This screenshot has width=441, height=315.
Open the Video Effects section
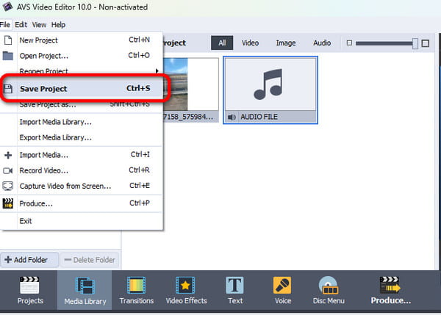point(186,291)
